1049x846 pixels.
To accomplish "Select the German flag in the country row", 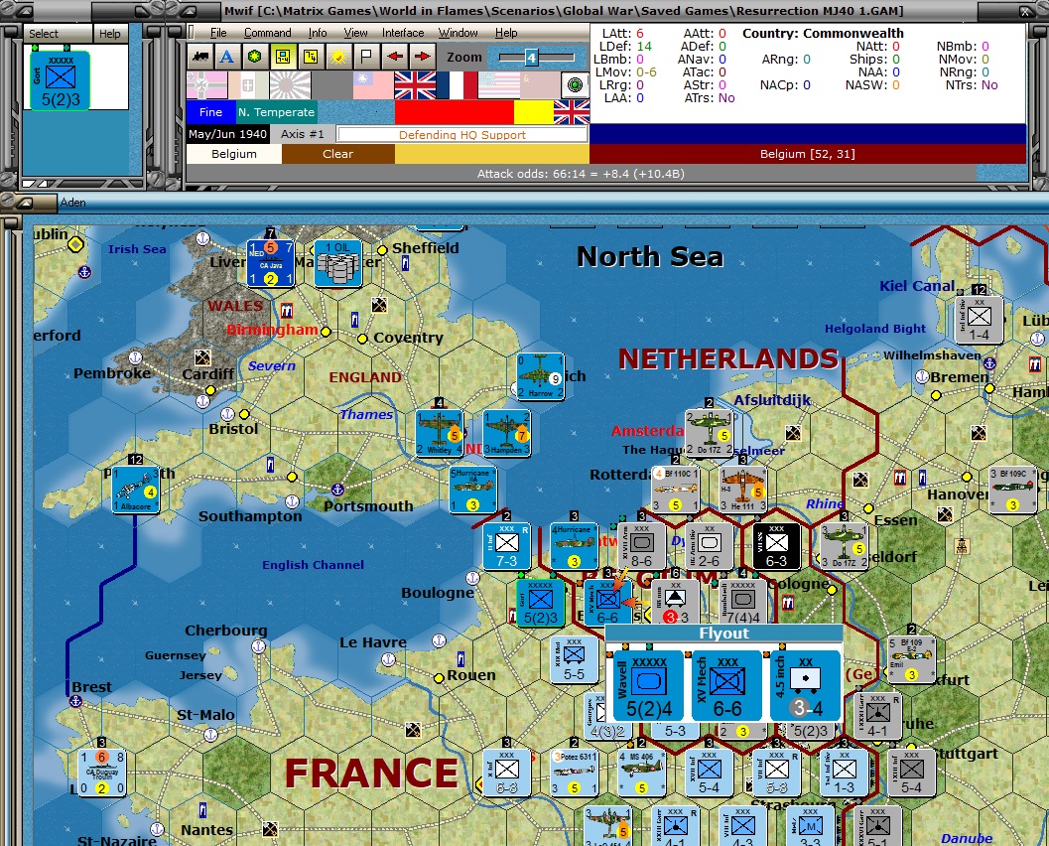I will [206, 85].
